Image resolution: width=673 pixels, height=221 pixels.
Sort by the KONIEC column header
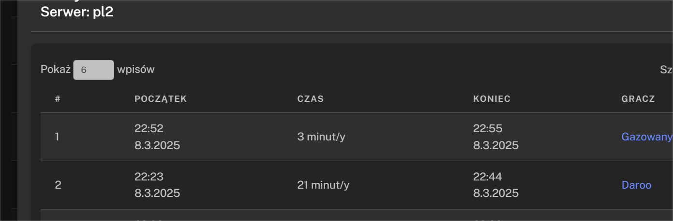click(492, 99)
